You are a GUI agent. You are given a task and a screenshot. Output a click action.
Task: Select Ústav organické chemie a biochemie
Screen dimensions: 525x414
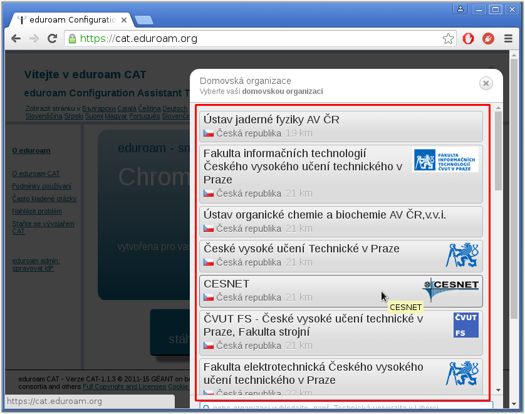click(x=341, y=222)
